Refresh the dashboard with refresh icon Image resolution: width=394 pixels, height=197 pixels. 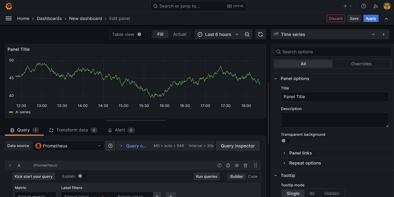point(260,35)
